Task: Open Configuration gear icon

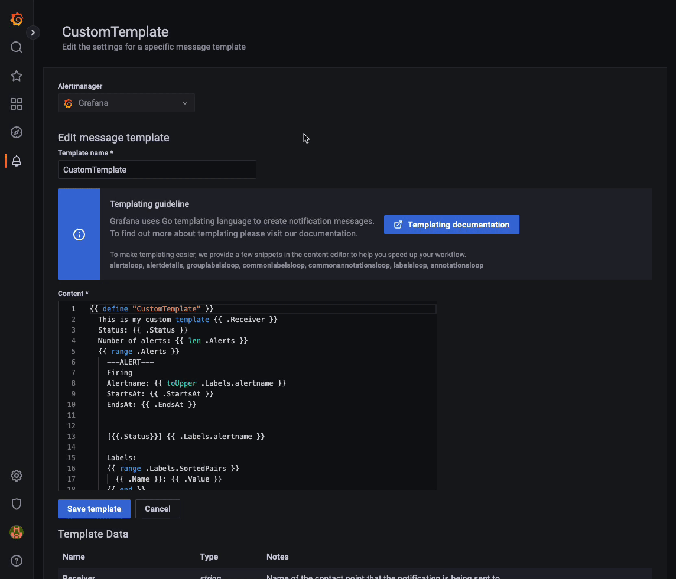Action: click(x=17, y=476)
